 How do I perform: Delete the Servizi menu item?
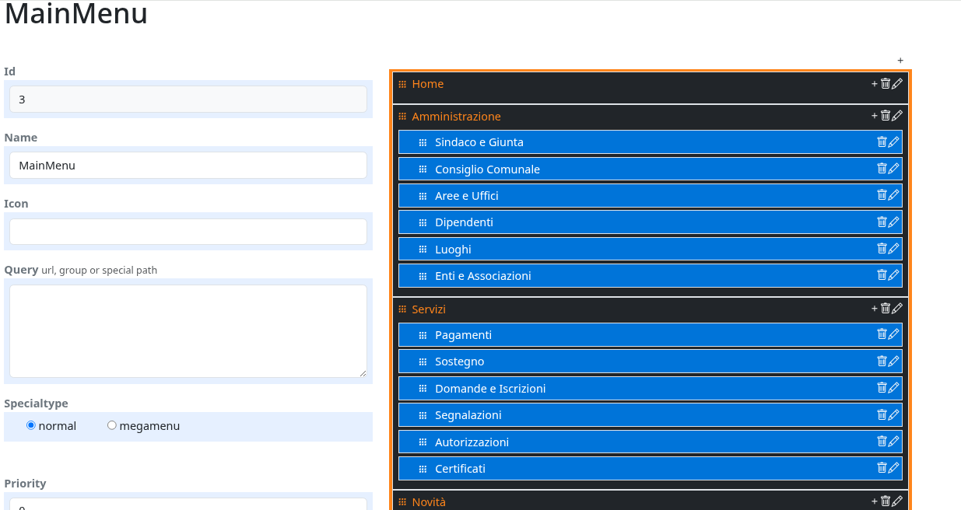tap(886, 308)
